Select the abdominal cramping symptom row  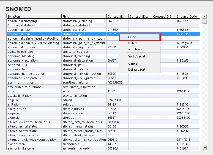(x=34, y=21)
